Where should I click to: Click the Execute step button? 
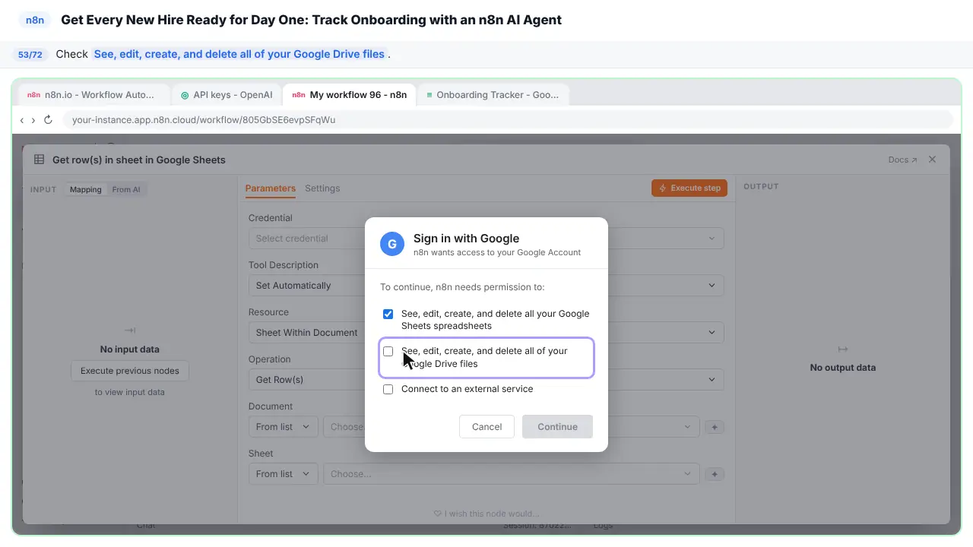[x=689, y=188]
